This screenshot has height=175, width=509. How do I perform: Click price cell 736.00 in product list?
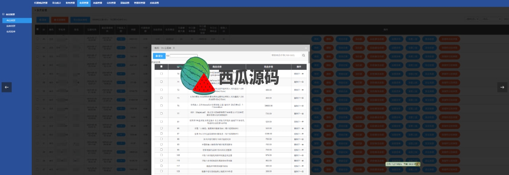[x=268, y=113]
